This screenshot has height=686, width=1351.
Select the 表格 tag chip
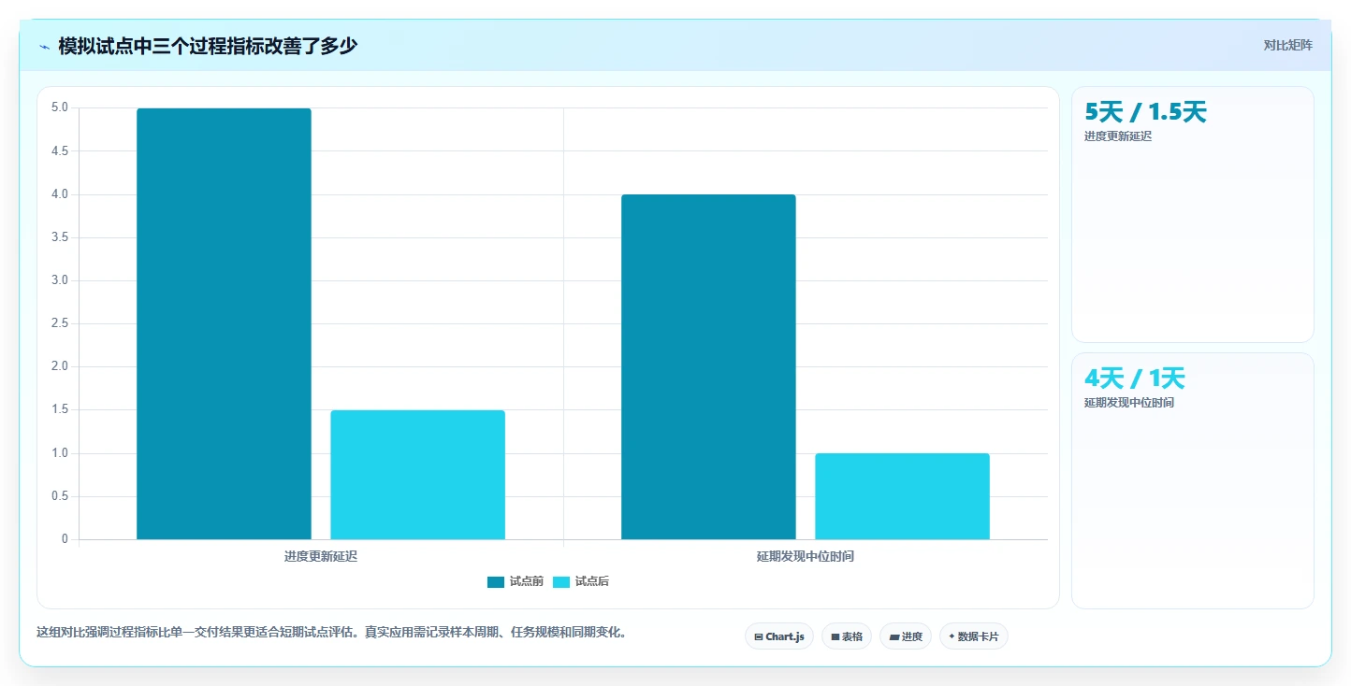coord(847,636)
